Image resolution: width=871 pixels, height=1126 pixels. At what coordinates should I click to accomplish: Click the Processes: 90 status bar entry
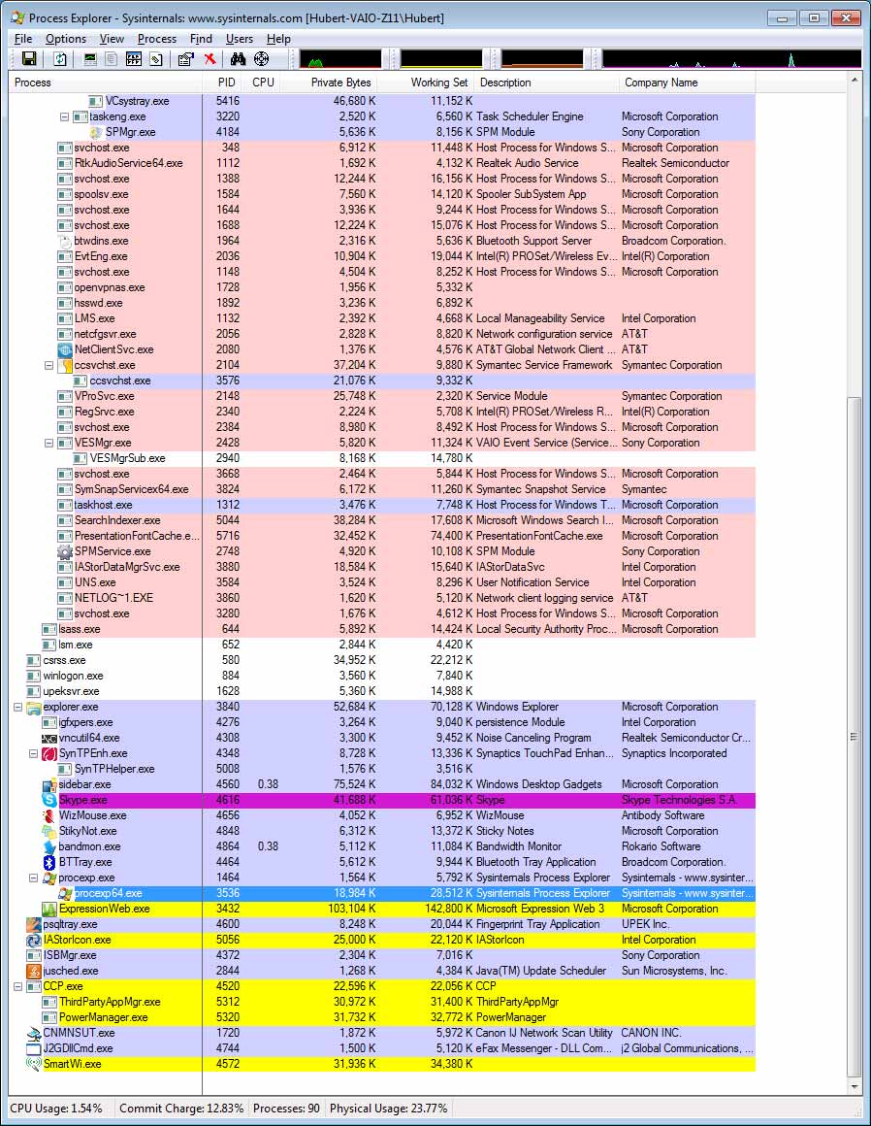[x=286, y=1109]
